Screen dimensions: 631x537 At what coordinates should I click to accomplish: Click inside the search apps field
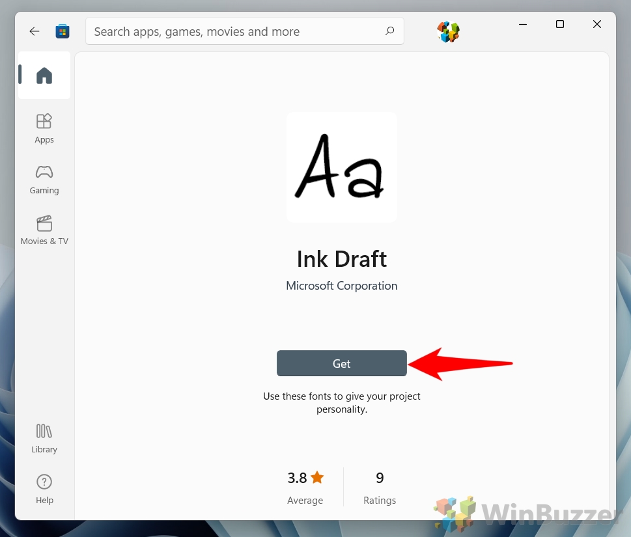coord(228,31)
